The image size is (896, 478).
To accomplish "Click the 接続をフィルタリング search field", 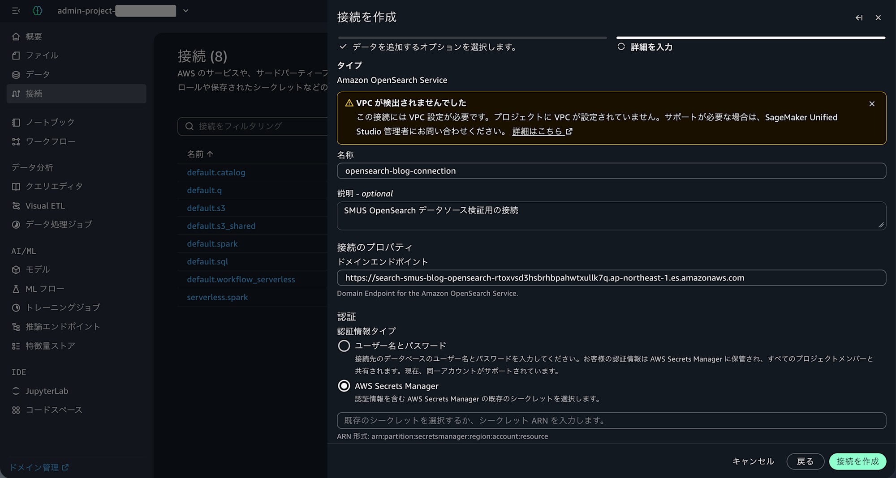I will 253,126.
